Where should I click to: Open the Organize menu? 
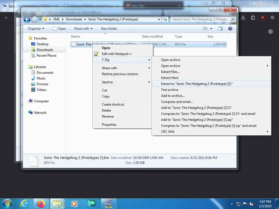click(x=36, y=29)
